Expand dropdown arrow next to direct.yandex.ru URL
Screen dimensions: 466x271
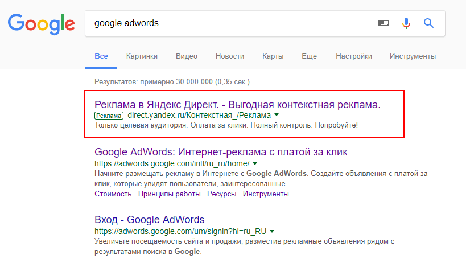(x=277, y=115)
